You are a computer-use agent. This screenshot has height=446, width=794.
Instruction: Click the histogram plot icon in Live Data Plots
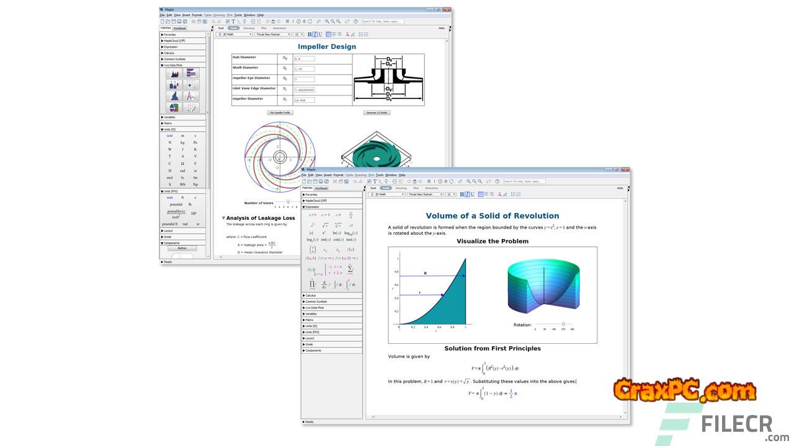pyautogui.click(x=174, y=96)
